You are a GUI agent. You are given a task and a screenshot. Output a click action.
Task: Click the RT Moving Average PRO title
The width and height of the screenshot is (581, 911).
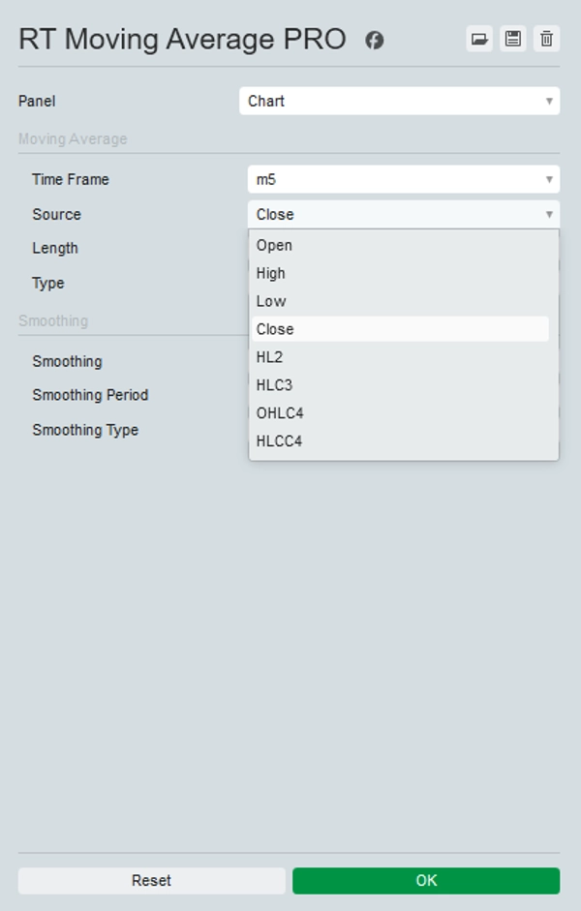182,40
